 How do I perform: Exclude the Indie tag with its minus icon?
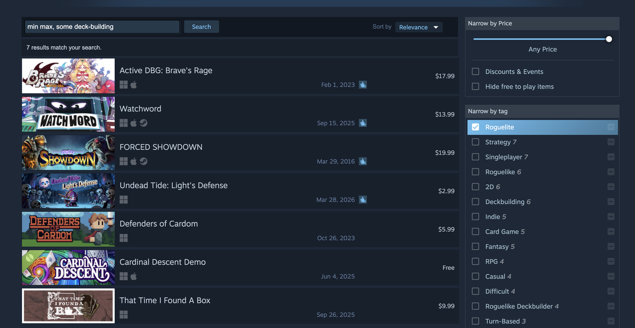point(611,217)
